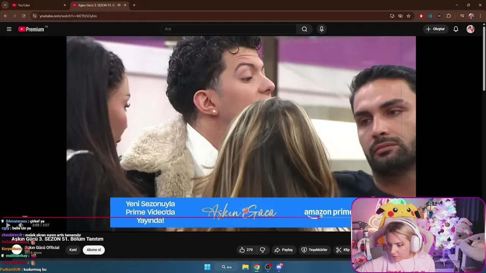Click the magnifier search button

(x=305, y=29)
